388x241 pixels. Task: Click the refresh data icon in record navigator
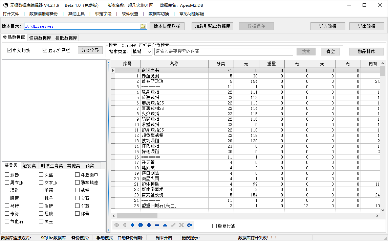click(189, 225)
